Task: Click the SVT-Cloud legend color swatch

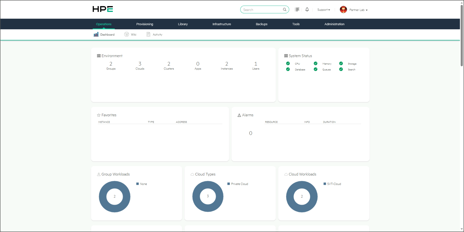Action: (325, 184)
